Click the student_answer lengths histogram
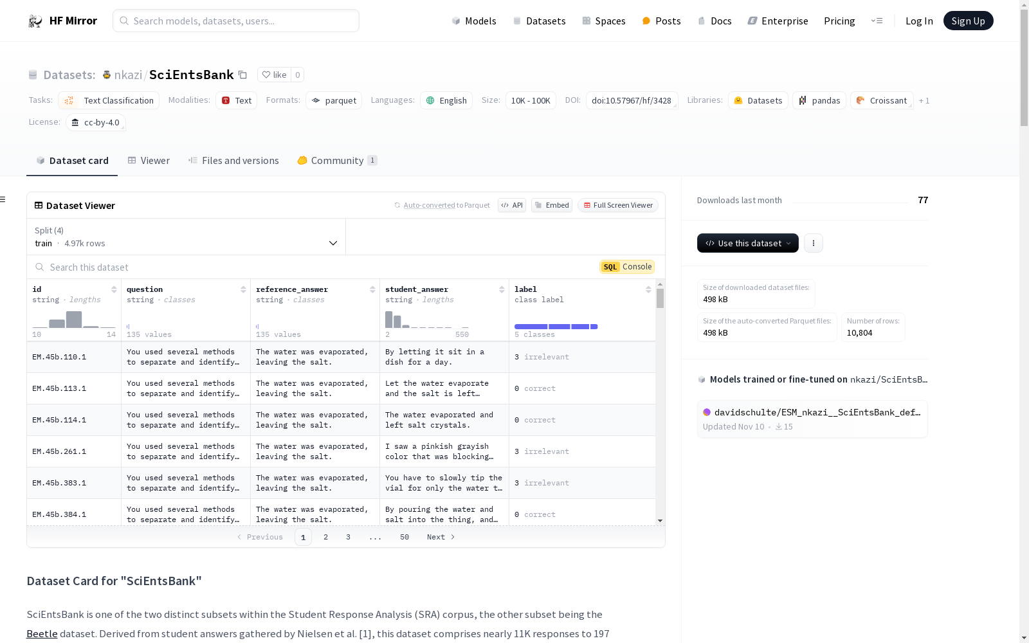The width and height of the screenshot is (1029, 643). [427, 320]
